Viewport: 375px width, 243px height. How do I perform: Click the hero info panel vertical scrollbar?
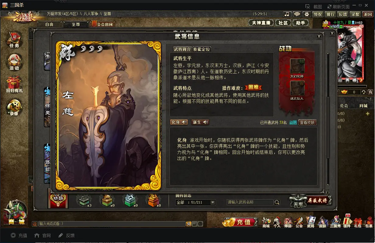pyautogui.click(x=328, y=118)
